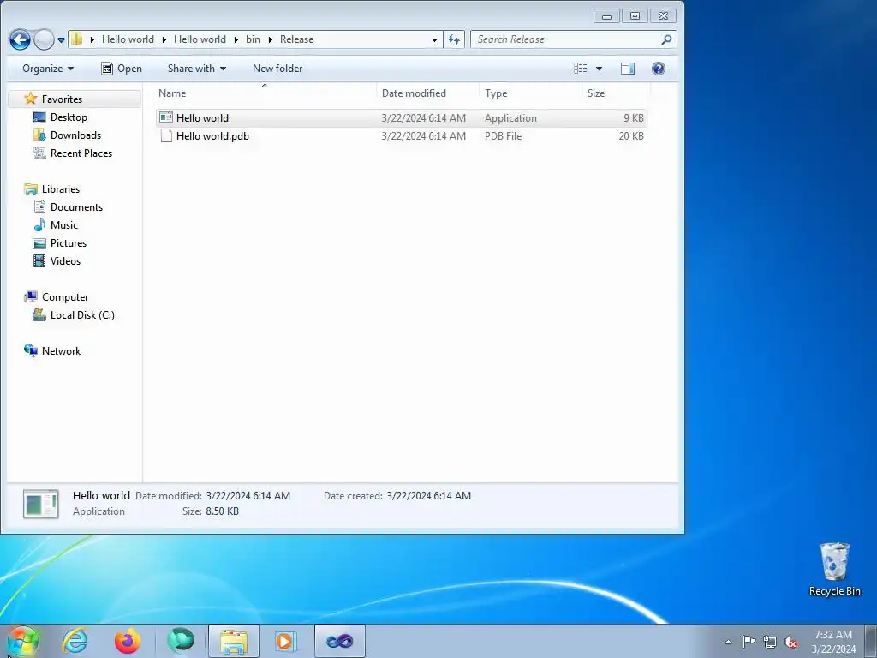Sort files by the Name column

click(x=265, y=93)
